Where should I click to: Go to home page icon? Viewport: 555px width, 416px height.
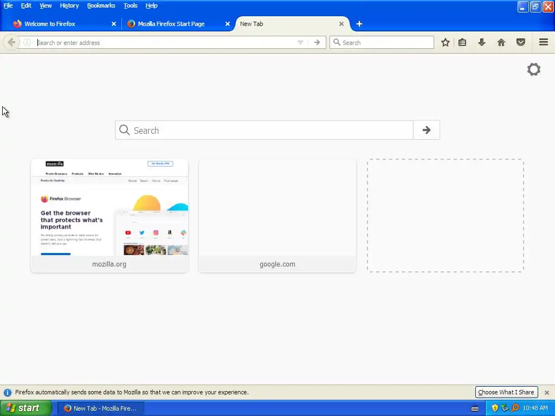pyautogui.click(x=501, y=42)
